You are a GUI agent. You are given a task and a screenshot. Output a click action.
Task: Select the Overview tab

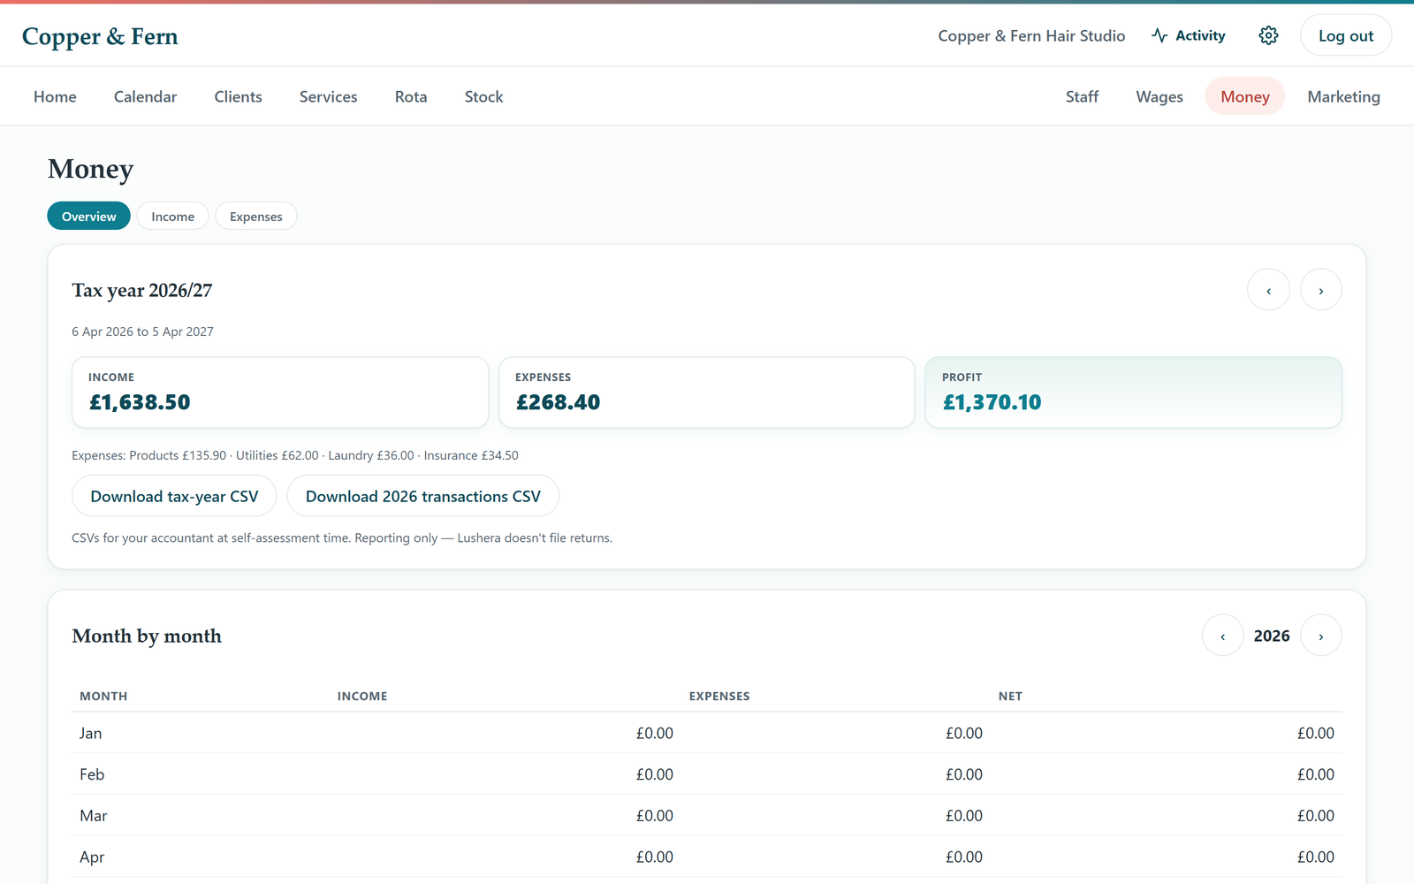tap(88, 216)
